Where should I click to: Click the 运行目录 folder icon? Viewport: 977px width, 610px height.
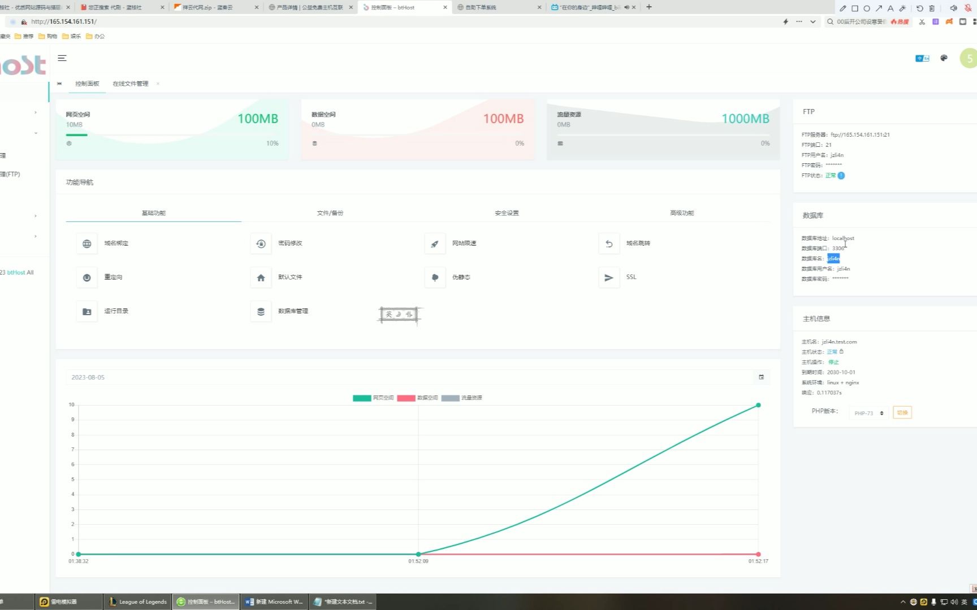coord(87,312)
